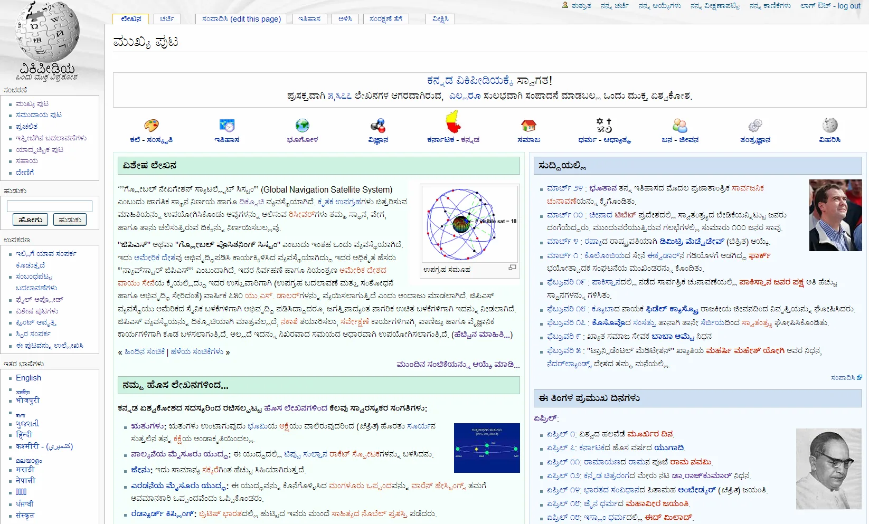Open the society house portal icon

[528, 126]
